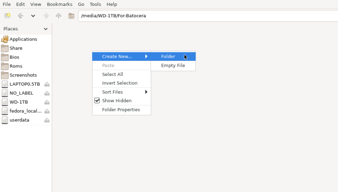338x192 pixels.
Task: Eject the fedora_local drive
Action: coord(47,111)
